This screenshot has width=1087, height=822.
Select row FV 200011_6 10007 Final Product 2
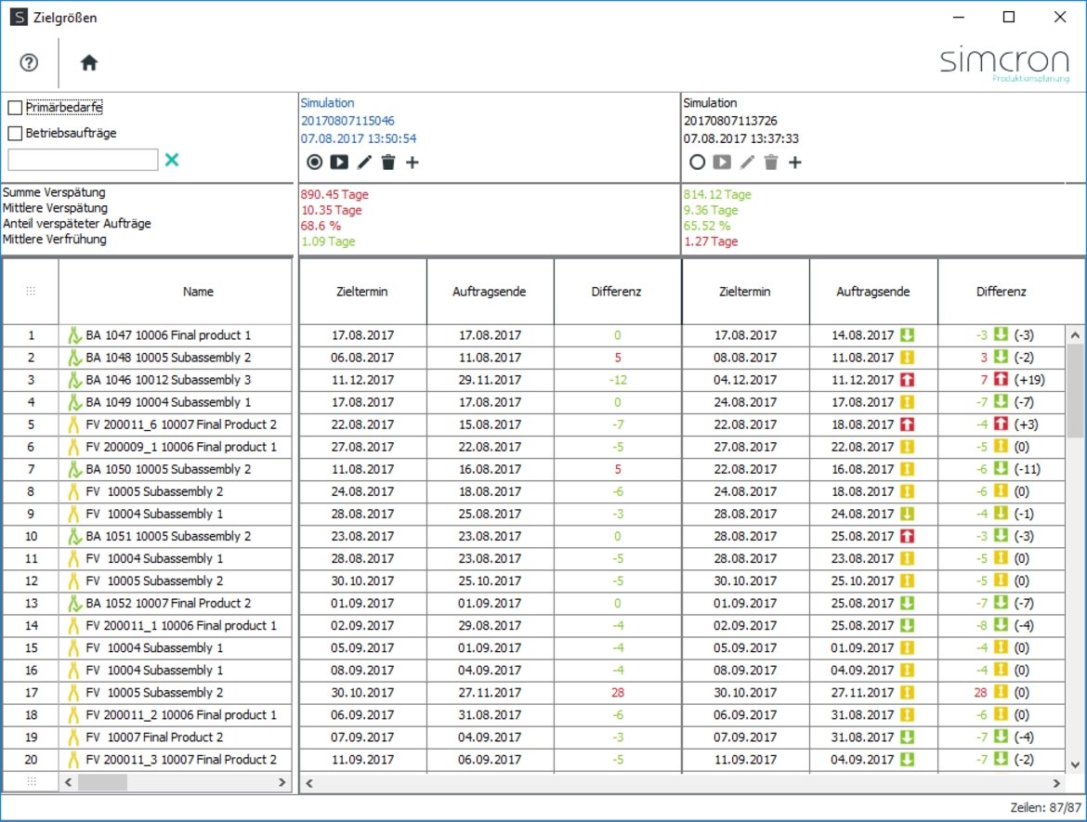(x=180, y=424)
